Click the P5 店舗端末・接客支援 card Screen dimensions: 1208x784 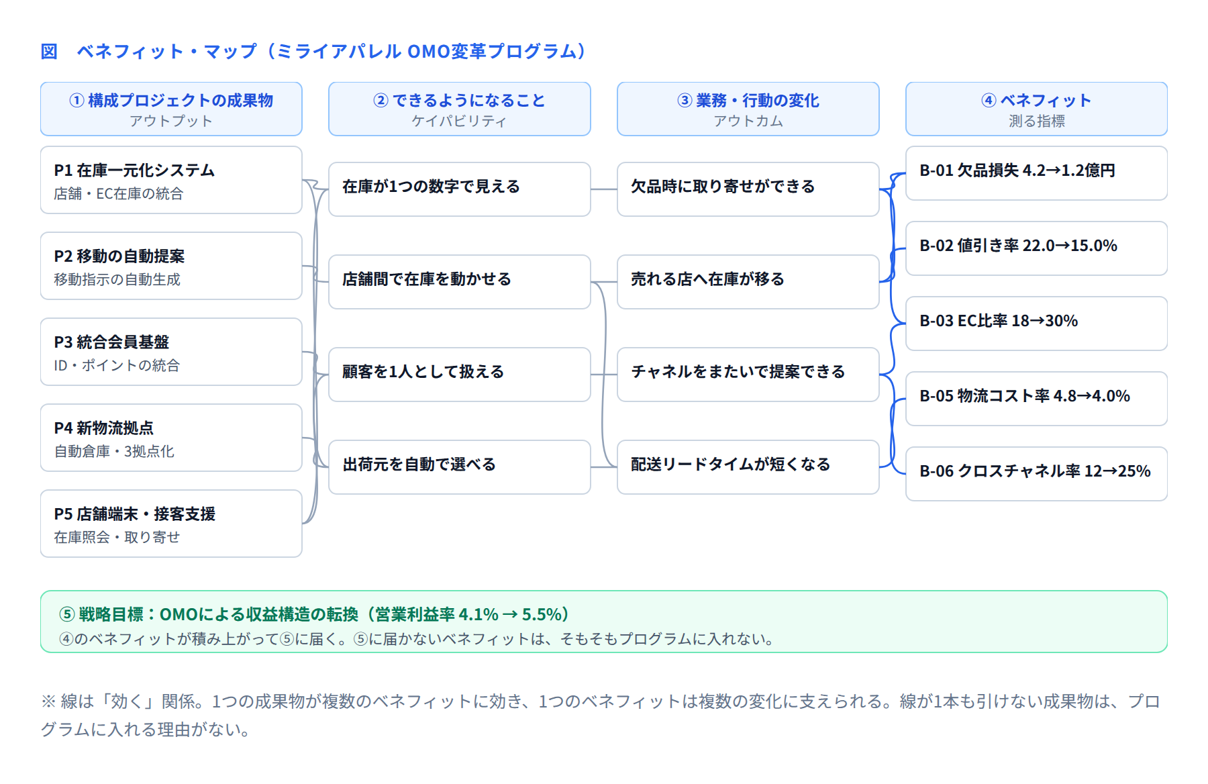click(x=171, y=524)
